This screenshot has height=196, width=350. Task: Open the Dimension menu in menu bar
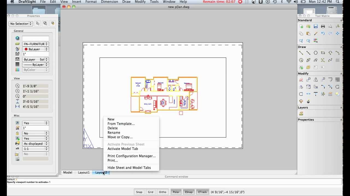(110, 2)
